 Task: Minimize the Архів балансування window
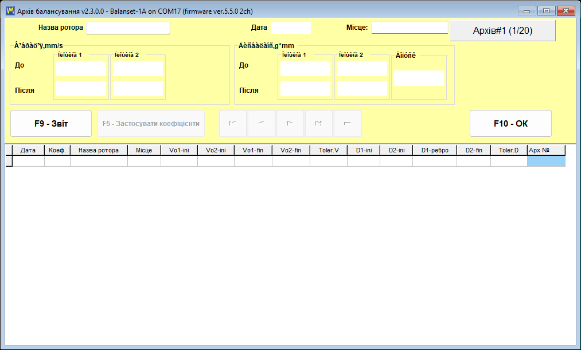(527, 11)
